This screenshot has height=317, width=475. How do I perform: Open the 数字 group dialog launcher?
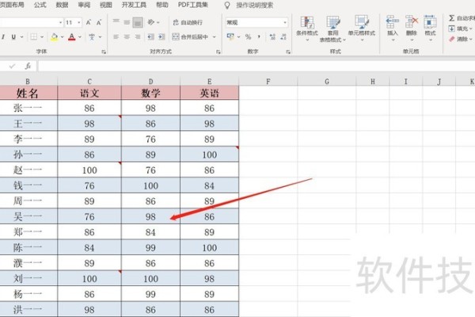point(288,52)
